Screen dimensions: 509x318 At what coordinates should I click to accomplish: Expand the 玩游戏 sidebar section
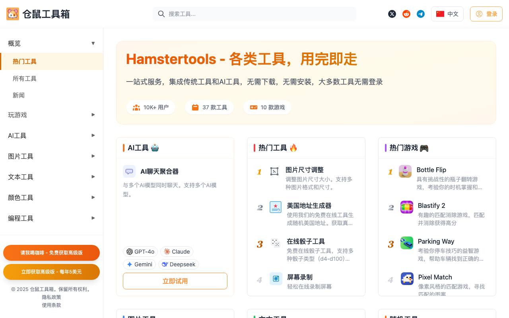point(52,115)
